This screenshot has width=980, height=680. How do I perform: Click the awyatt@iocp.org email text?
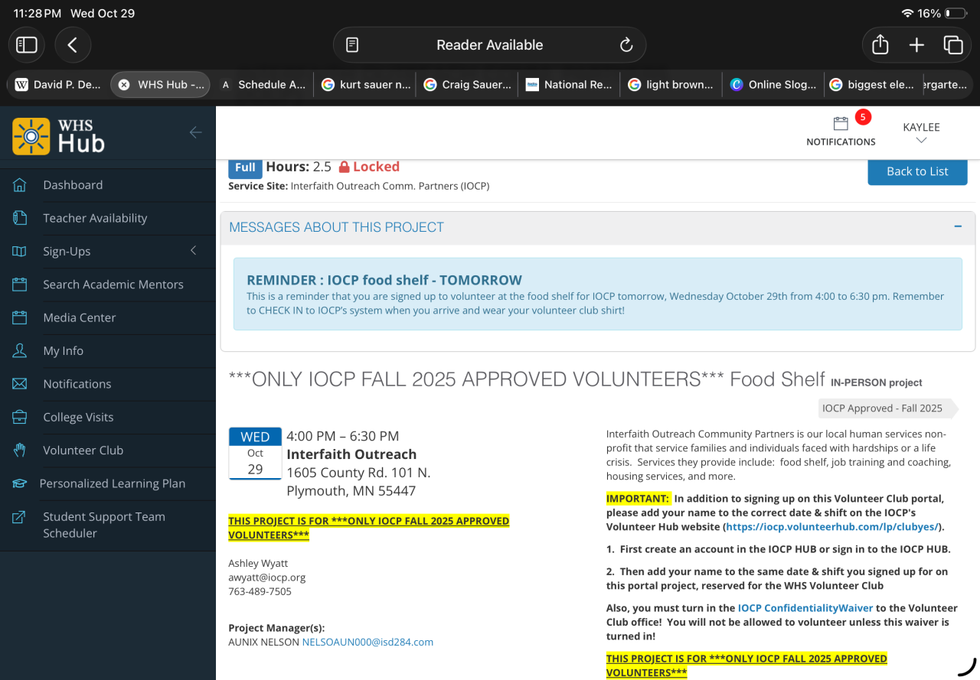[x=267, y=578]
